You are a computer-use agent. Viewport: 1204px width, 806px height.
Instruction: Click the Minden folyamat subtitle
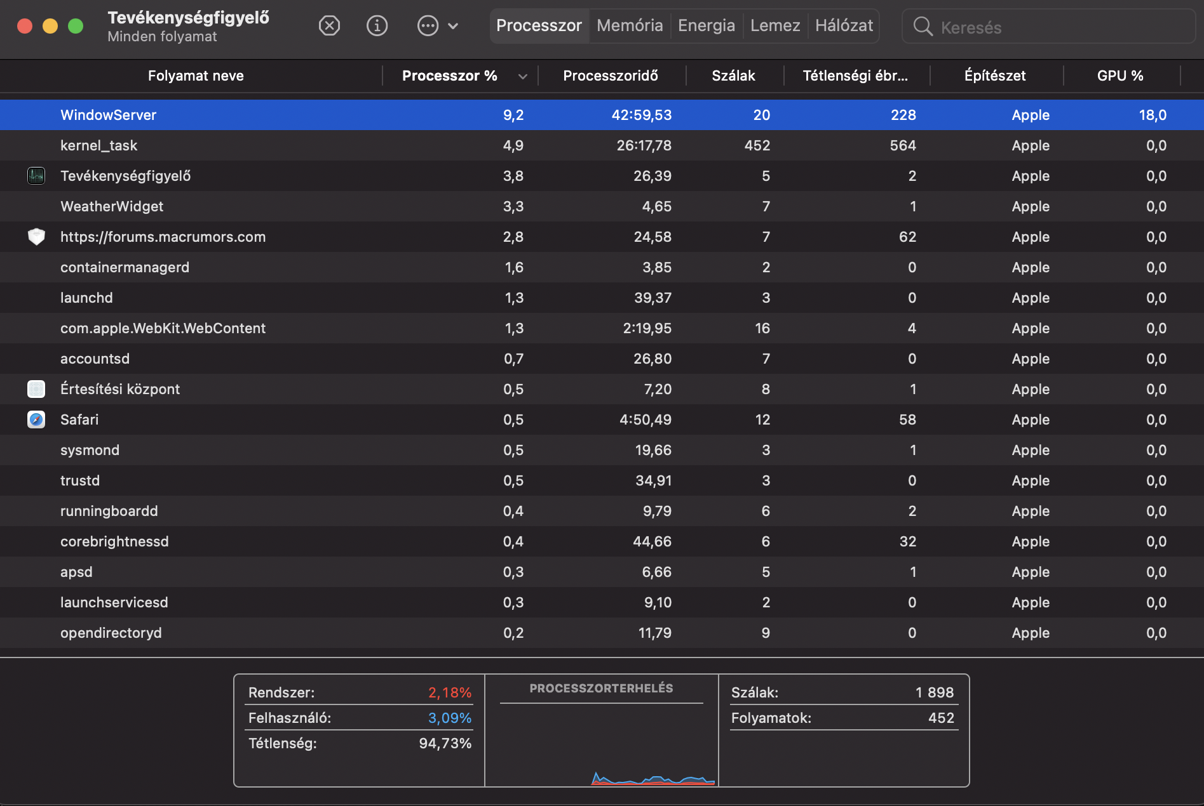(162, 36)
